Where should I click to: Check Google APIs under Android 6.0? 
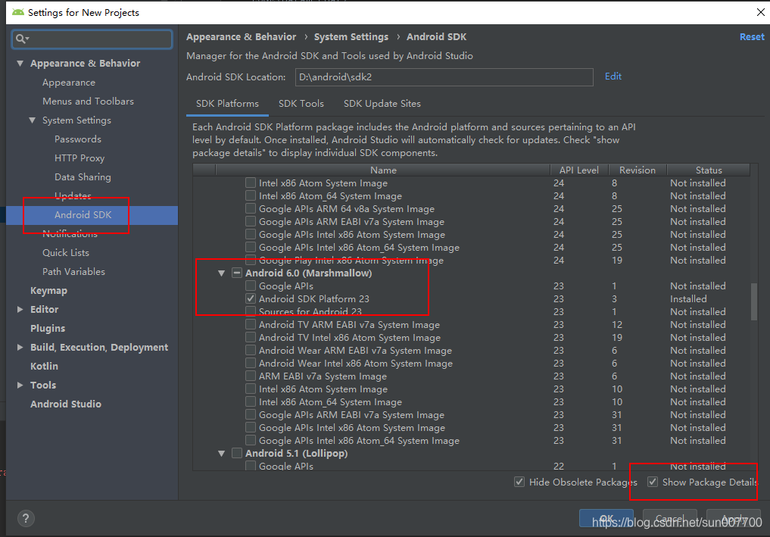(x=250, y=286)
